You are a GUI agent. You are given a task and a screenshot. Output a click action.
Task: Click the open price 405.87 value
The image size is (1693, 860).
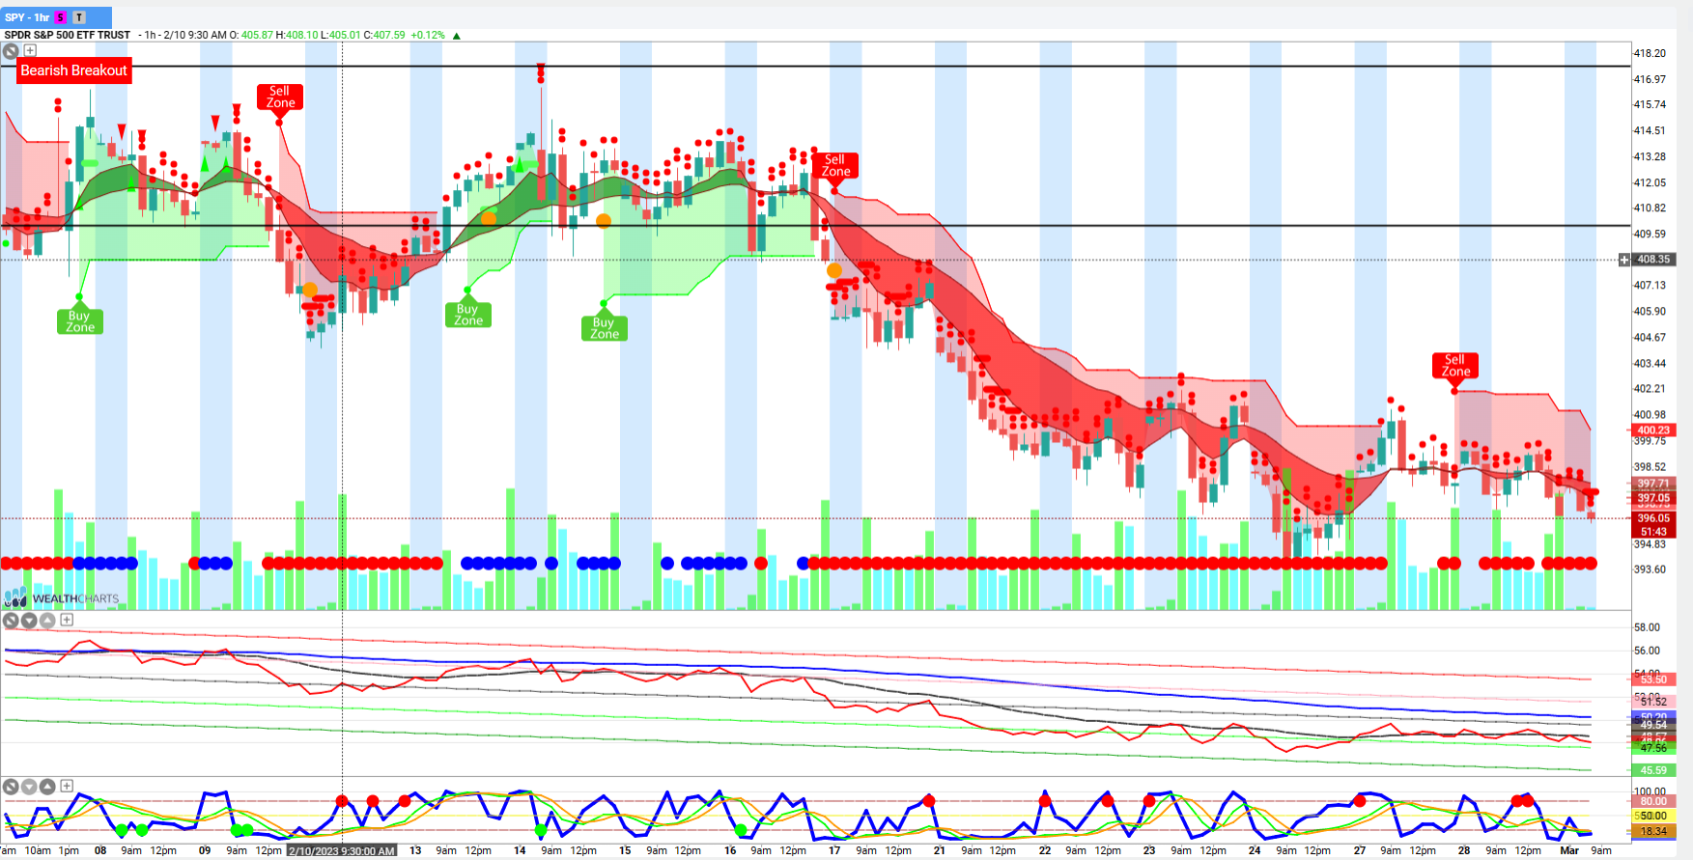pyautogui.click(x=257, y=35)
